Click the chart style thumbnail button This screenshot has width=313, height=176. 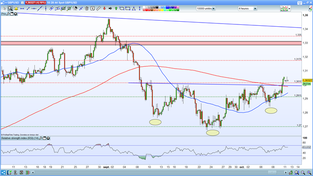pos(284,9)
